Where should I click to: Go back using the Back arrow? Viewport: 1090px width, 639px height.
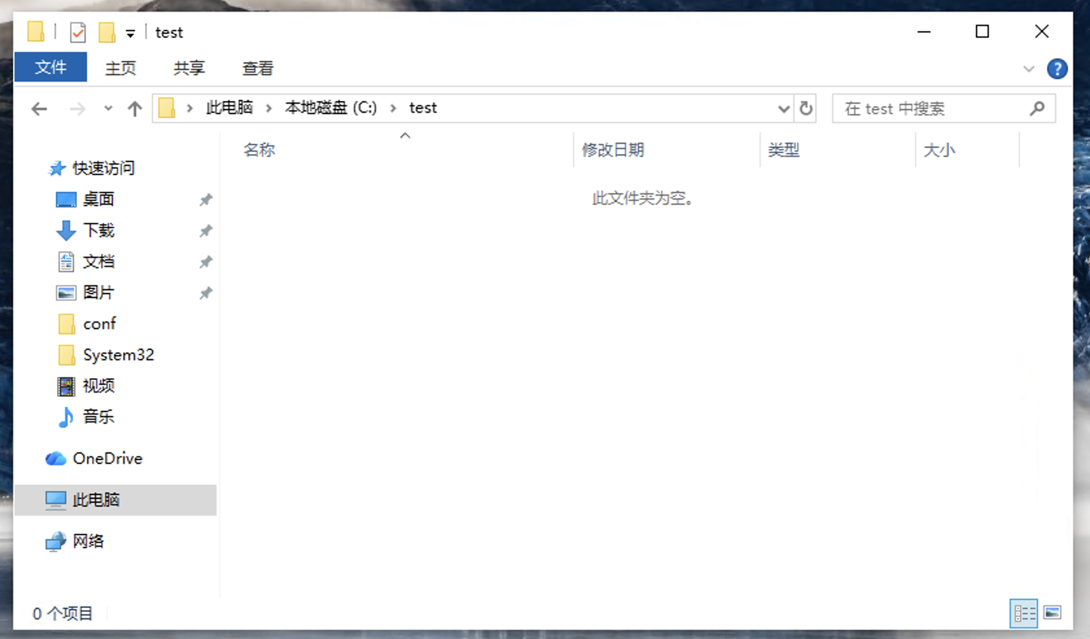[40, 109]
